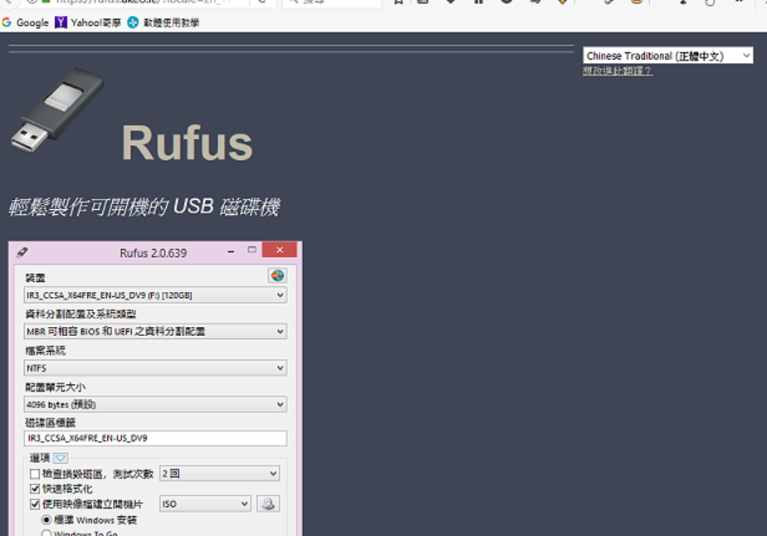This screenshot has height=536, width=767.
Task: Toggle the 使用映像檔建立開機片 checkbox
Action: tap(35, 504)
